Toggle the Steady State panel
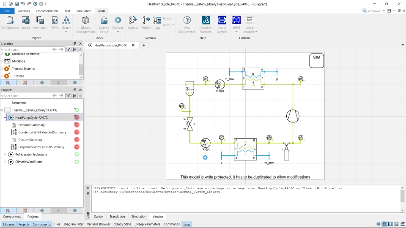This screenshot has width=406, height=228. point(123,224)
